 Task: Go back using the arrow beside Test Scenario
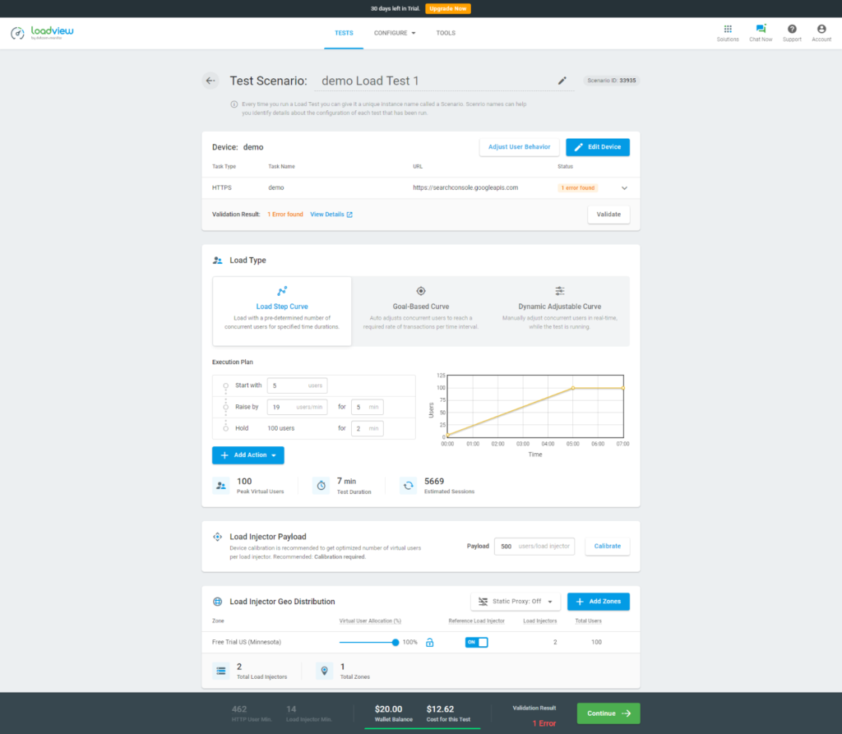pyautogui.click(x=210, y=81)
